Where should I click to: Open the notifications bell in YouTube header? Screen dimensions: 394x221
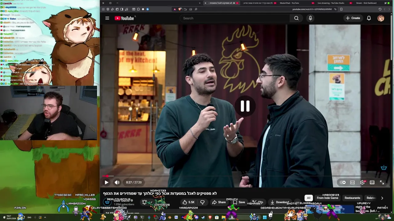(x=369, y=18)
